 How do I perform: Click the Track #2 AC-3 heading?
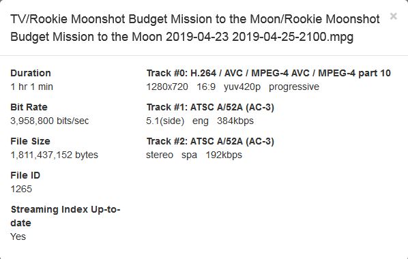(x=210, y=141)
